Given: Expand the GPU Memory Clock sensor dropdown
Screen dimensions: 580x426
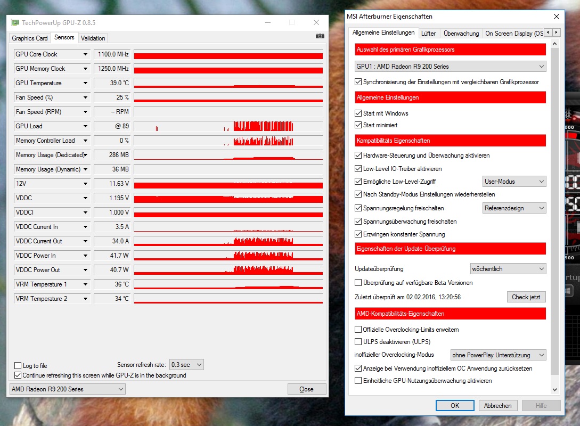Looking at the screenshot, I should [85, 69].
